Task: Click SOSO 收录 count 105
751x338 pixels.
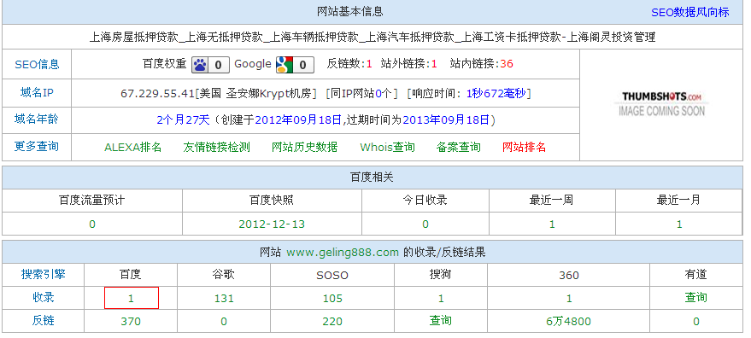Action: pyautogui.click(x=332, y=298)
